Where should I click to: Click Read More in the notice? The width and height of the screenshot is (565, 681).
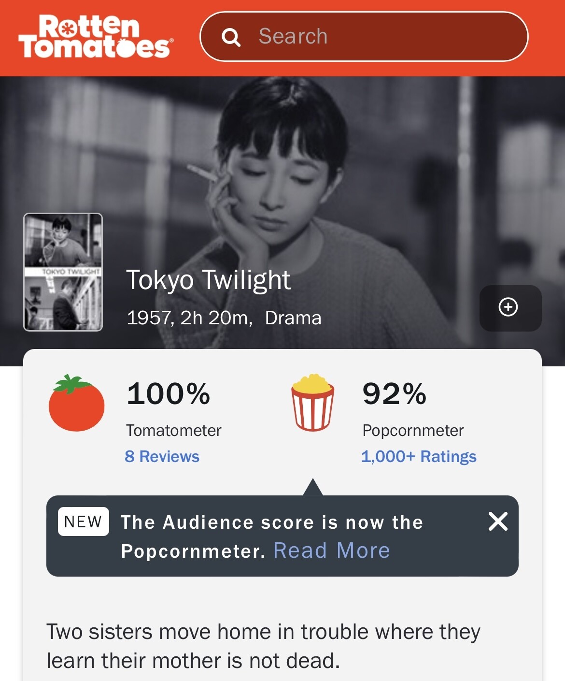coord(332,551)
